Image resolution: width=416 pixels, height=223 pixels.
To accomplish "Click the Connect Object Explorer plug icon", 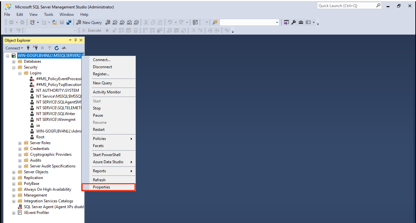I will pyautogui.click(x=28, y=48).
